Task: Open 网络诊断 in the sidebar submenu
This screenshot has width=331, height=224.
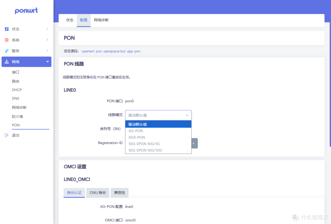Action: [x=19, y=108]
